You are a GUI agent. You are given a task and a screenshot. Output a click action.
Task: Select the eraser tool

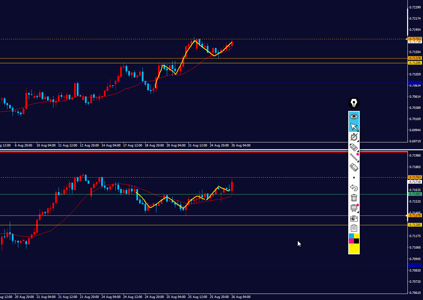pyautogui.click(x=354, y=167)
